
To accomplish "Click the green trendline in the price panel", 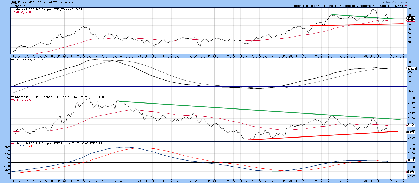I will 363,17.
